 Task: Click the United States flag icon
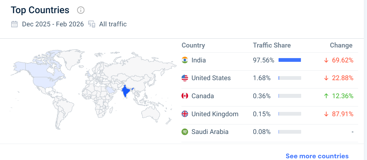tap(185, 78)
